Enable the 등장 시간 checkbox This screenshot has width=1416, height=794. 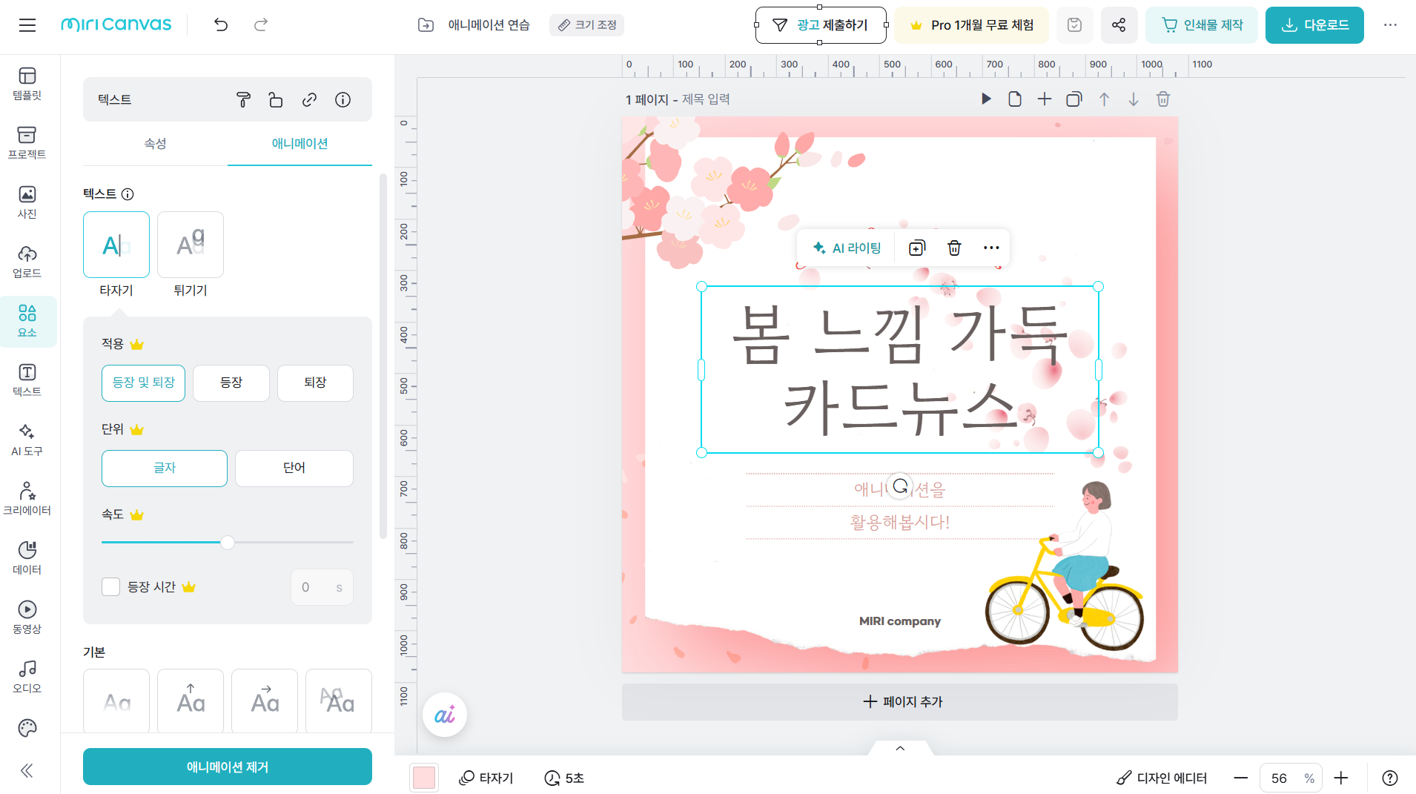pyautogui.click(x=111, y=587)
